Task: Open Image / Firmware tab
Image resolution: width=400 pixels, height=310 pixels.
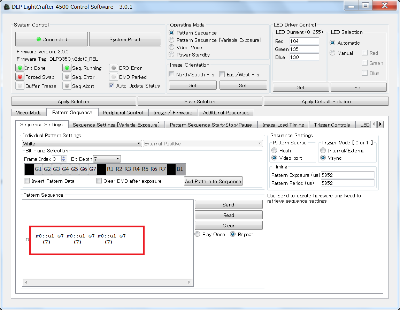Action: coord(173,113)
